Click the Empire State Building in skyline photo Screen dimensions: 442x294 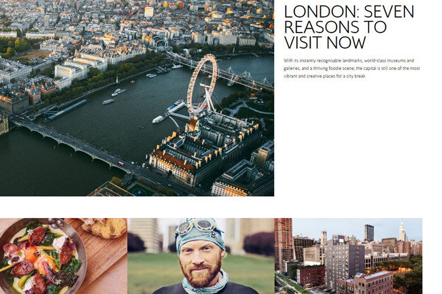point(403,231)
